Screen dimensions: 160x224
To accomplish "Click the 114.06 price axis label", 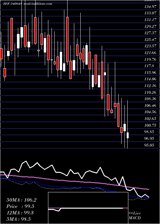I will 150,79.
